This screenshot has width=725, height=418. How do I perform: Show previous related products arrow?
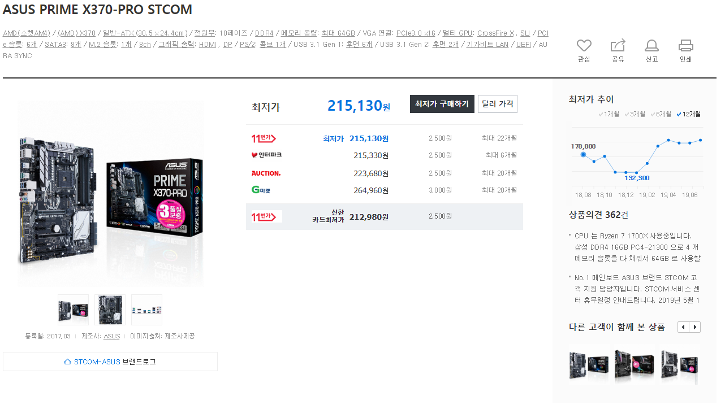click(x=683, y=327)
